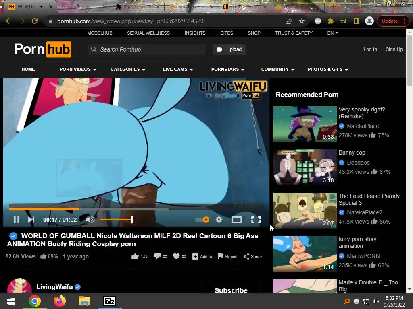Screen dimensions: 413x309
Task: Expand the COMMUNITY dropdown menu
Action: pos(277,69)
